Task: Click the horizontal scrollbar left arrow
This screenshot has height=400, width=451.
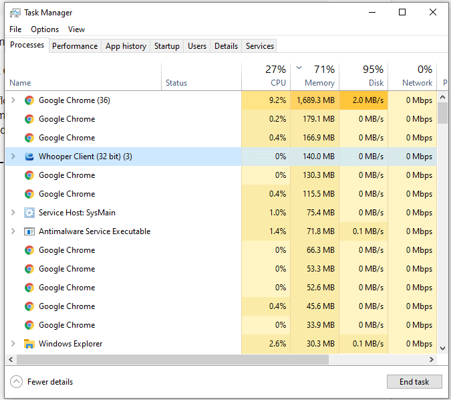Action: [x=11, y=359]
